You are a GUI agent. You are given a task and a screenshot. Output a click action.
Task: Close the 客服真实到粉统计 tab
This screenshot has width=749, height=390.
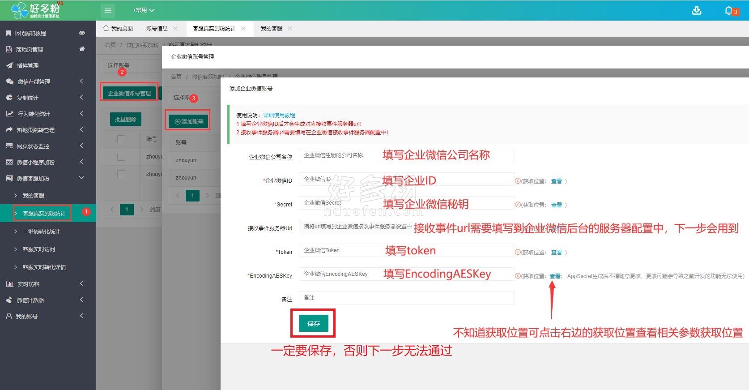click(243, 28)
